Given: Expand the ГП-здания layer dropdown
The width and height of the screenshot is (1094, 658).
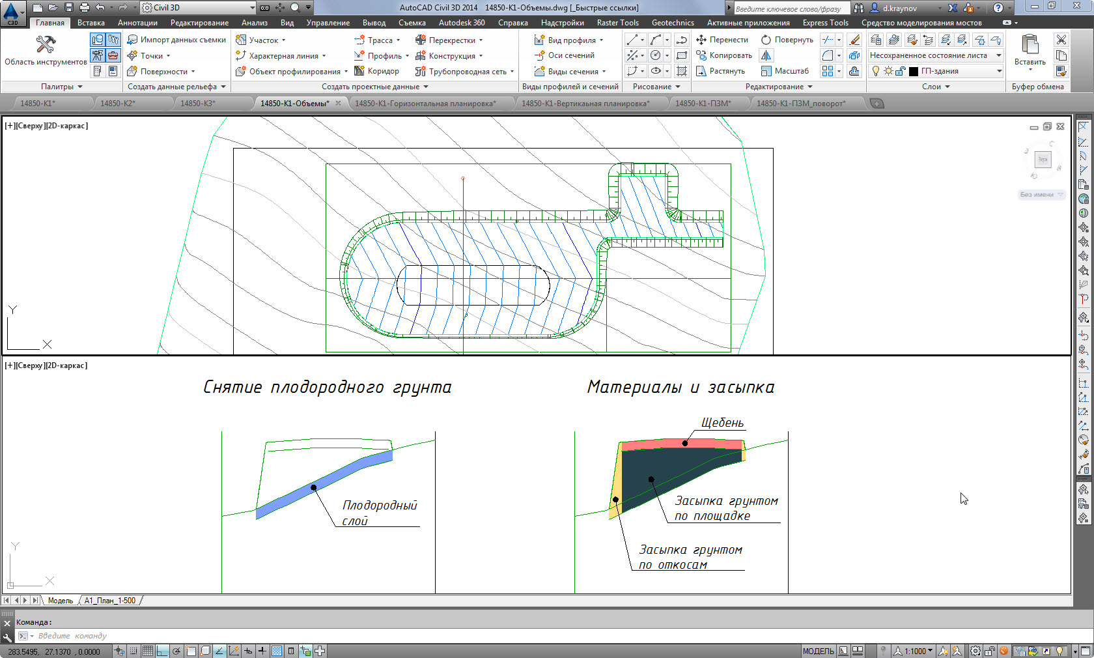Looking at the screenshot, I should (999, 71).
